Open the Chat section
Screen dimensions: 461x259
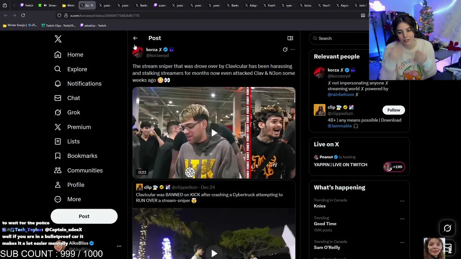[67, 98]
